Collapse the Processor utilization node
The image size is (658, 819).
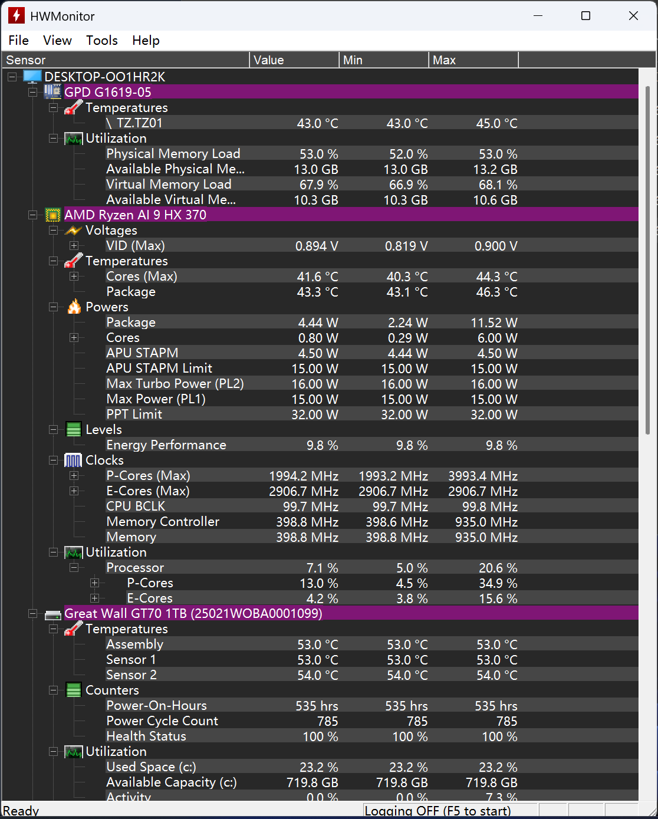pyautogui.click(x=74, y=567)
